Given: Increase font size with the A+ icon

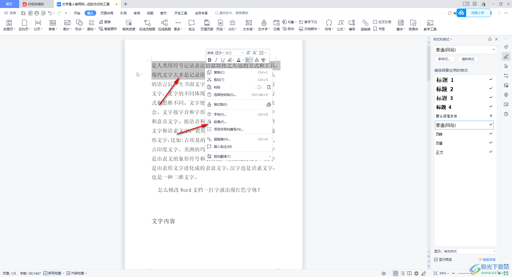Looking at the screenshot, I should (248, 53).
